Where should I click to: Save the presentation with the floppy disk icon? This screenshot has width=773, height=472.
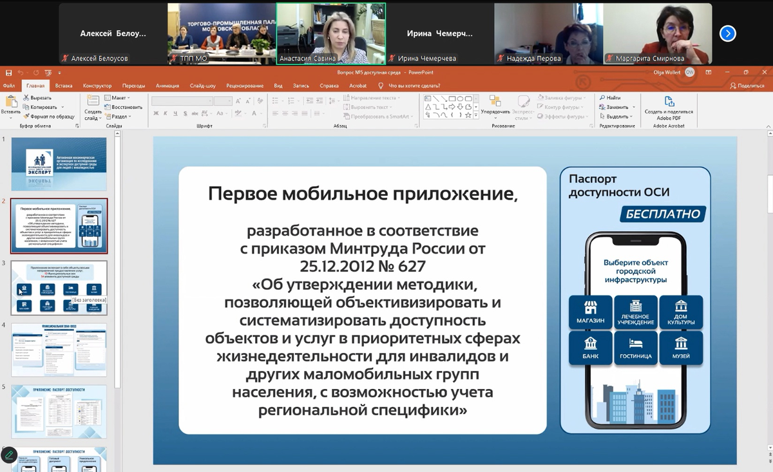point(8,73)
